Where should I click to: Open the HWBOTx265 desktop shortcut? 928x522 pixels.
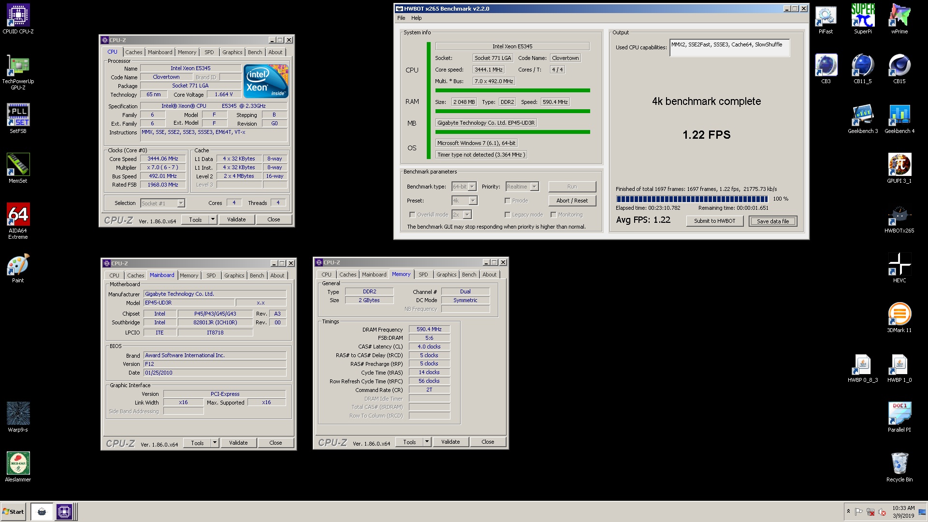pyautogui.click(x=899, y=218)
